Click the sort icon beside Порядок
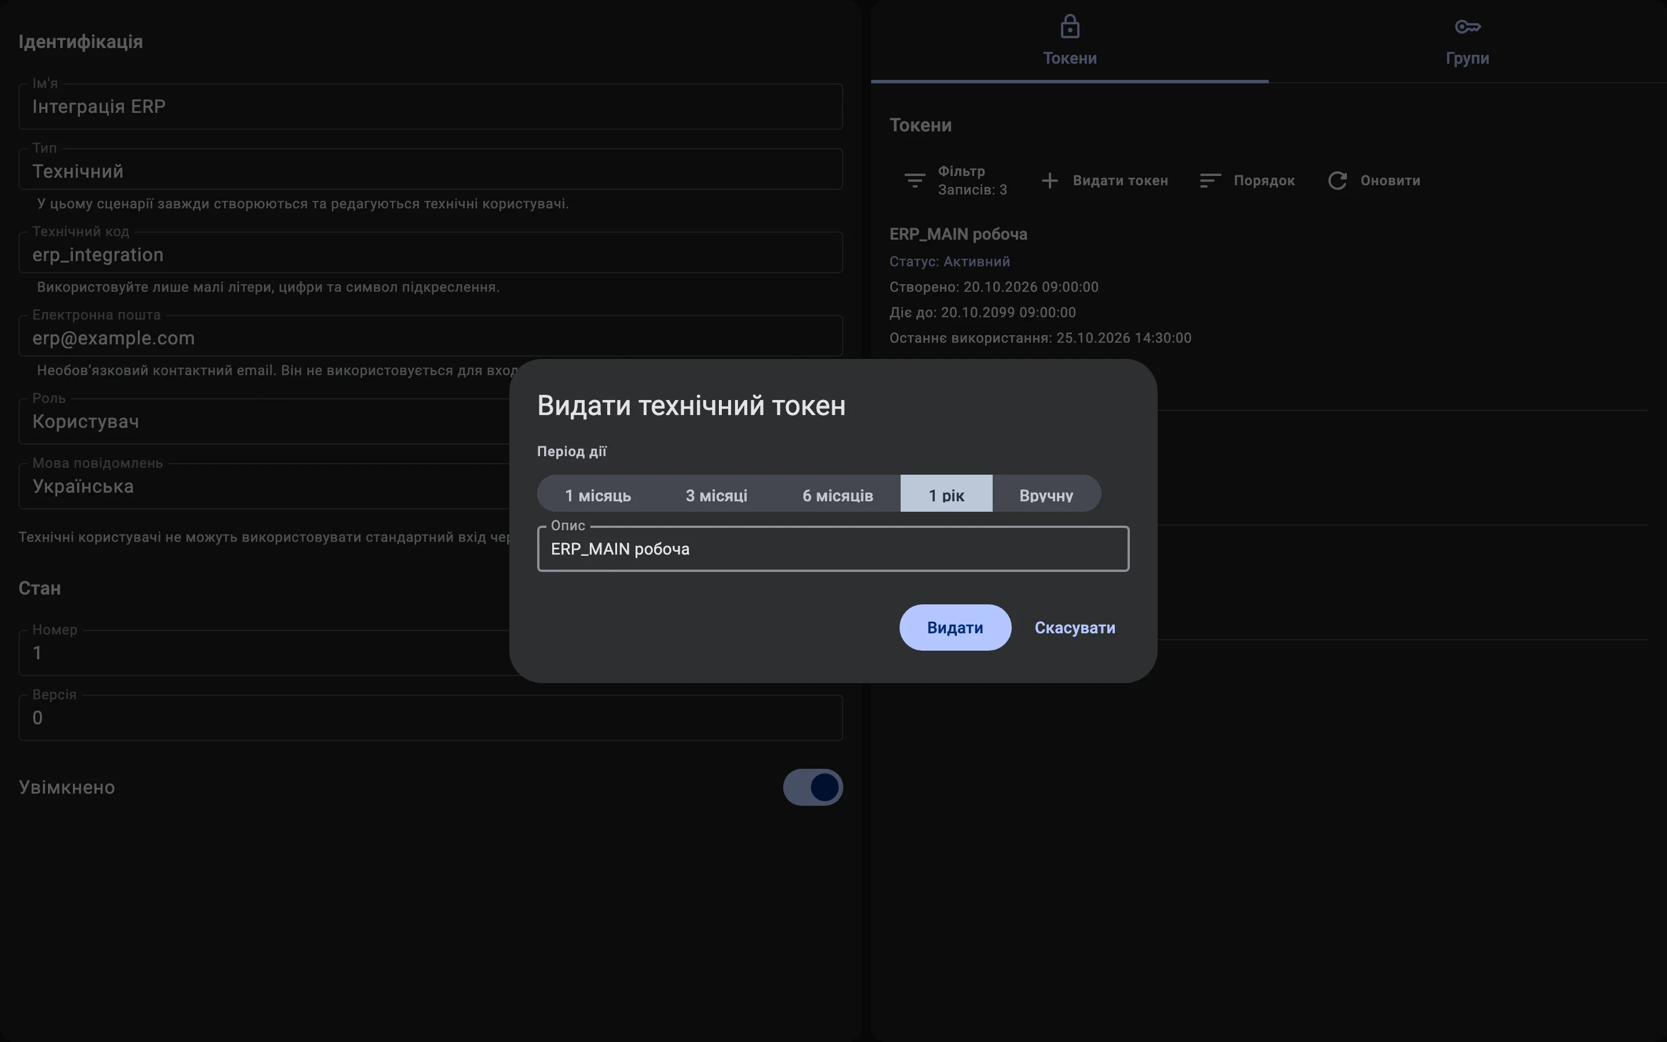Image resolution: width=1667 pixels, height=1042 pixels. pyautogui.click(x=1210, y=181)
